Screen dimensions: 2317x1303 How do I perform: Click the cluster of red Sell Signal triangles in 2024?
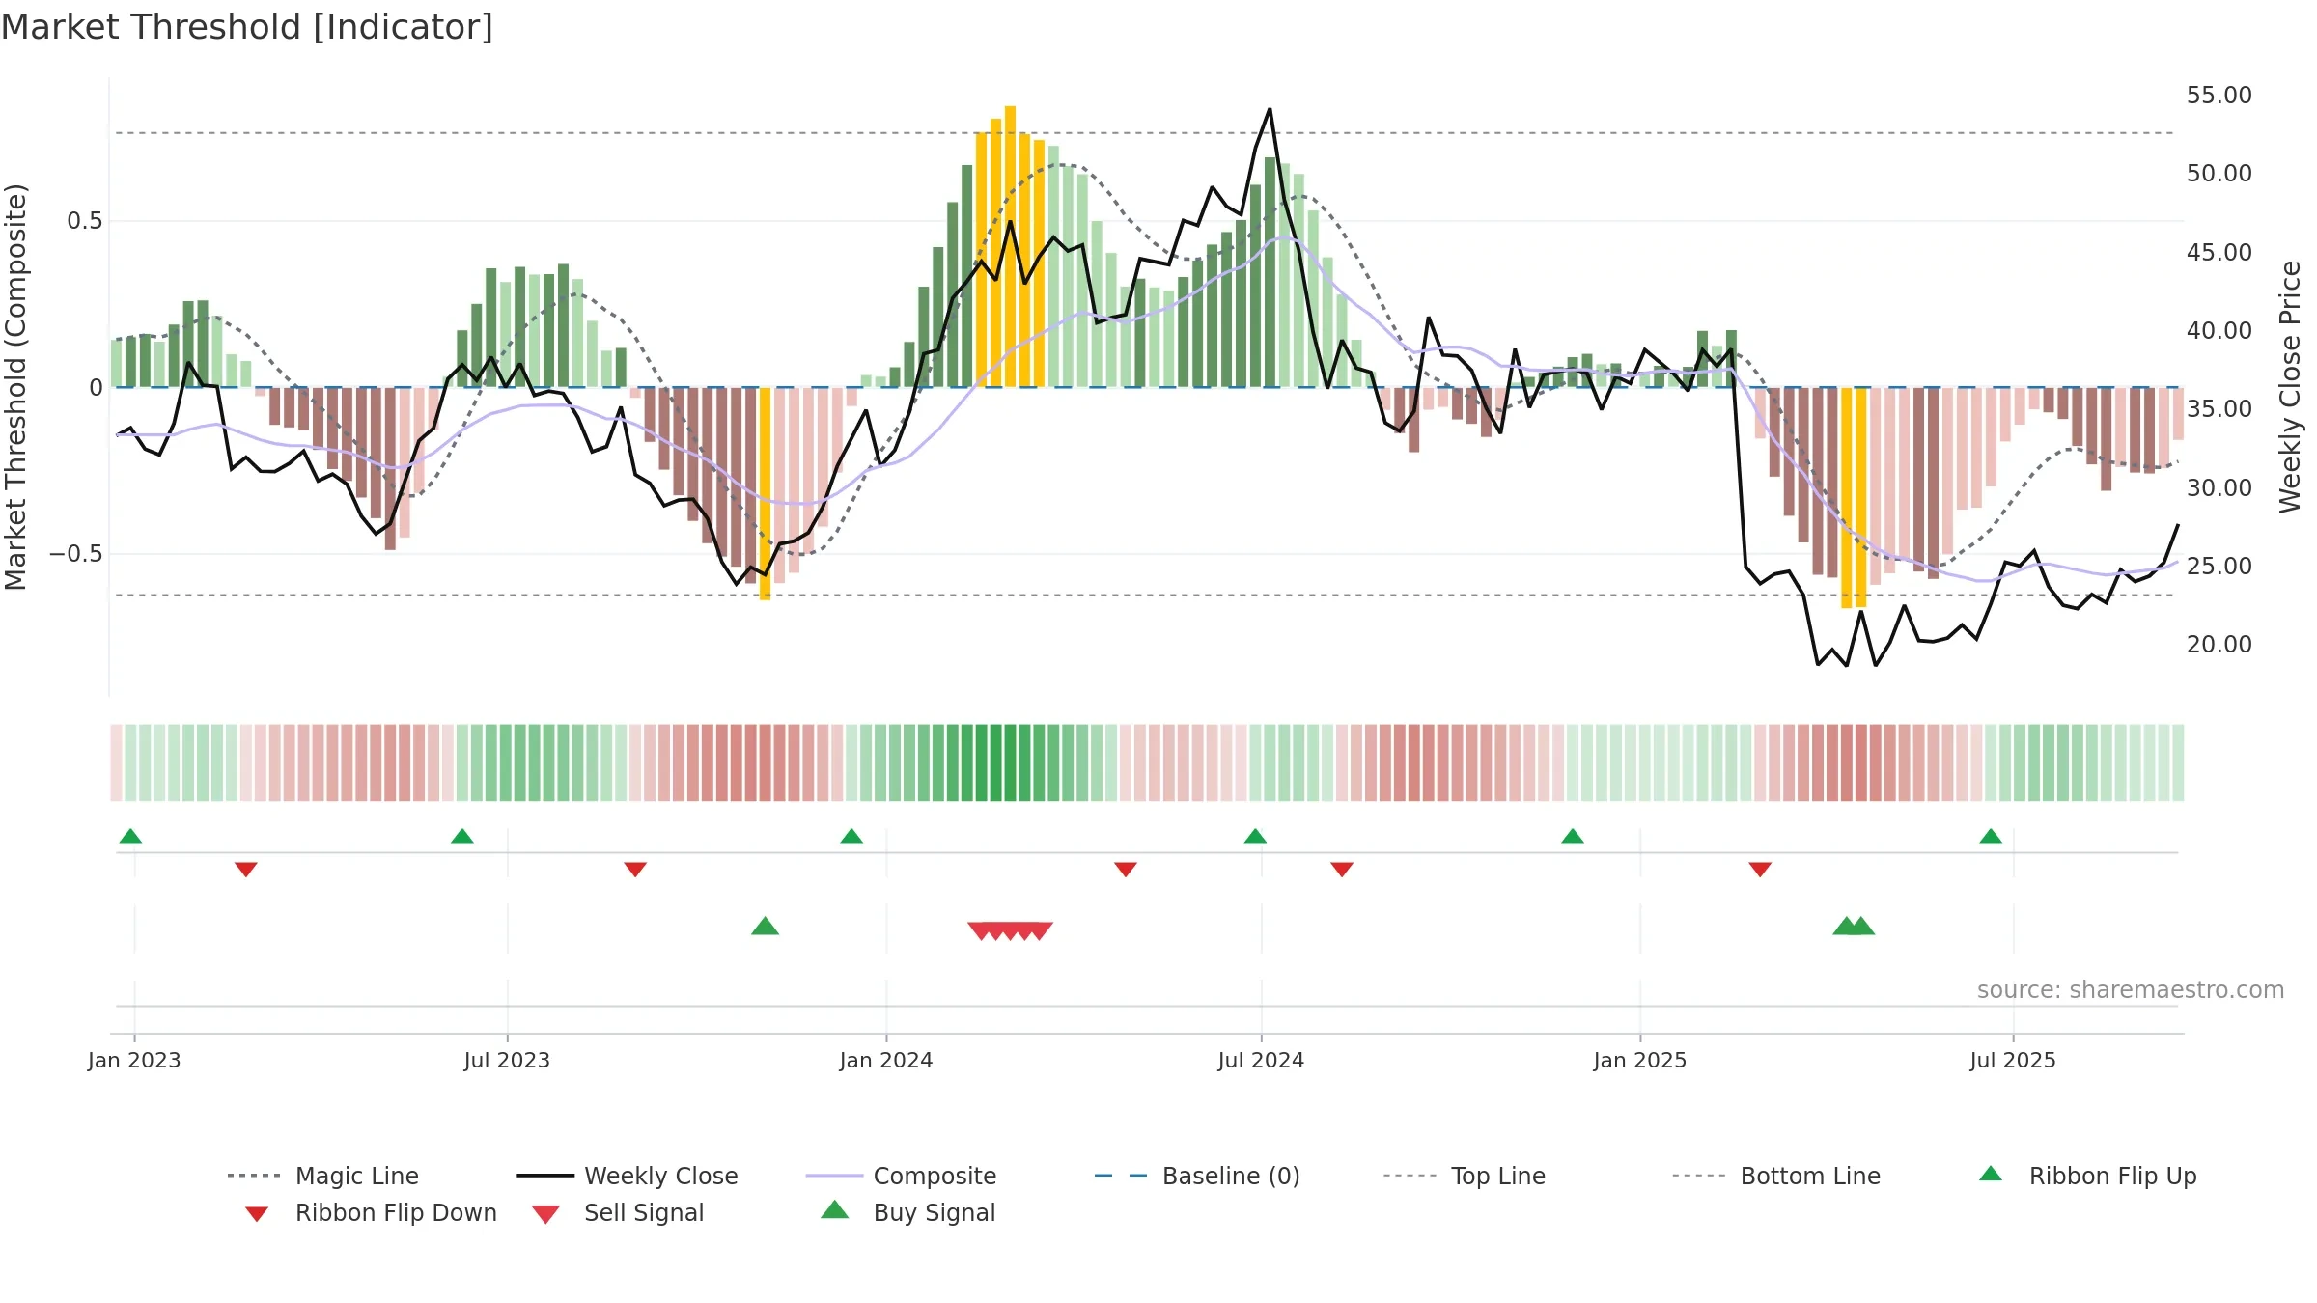(1010, 931)
